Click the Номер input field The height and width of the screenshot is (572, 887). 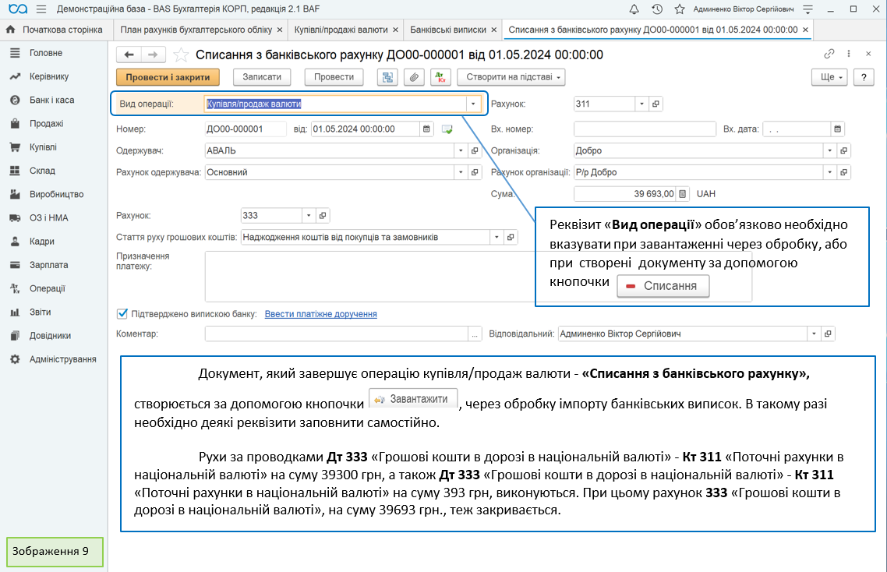click(x=246, y=129)
